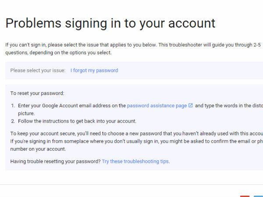This screenshot has height=197, width=263.
Task: Open the password assistance page link
Action: (157, 106)
